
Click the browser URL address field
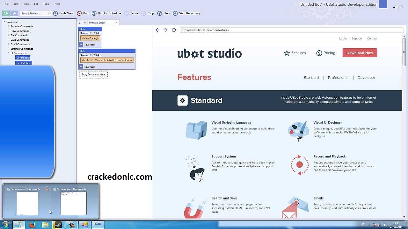click(291, 30)
